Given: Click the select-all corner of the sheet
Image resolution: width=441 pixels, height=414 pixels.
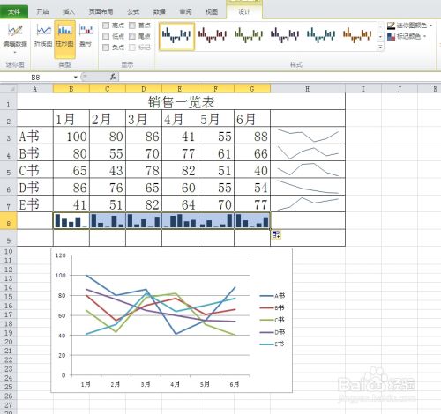Looking at the screenshot, I should pos(9,89).
